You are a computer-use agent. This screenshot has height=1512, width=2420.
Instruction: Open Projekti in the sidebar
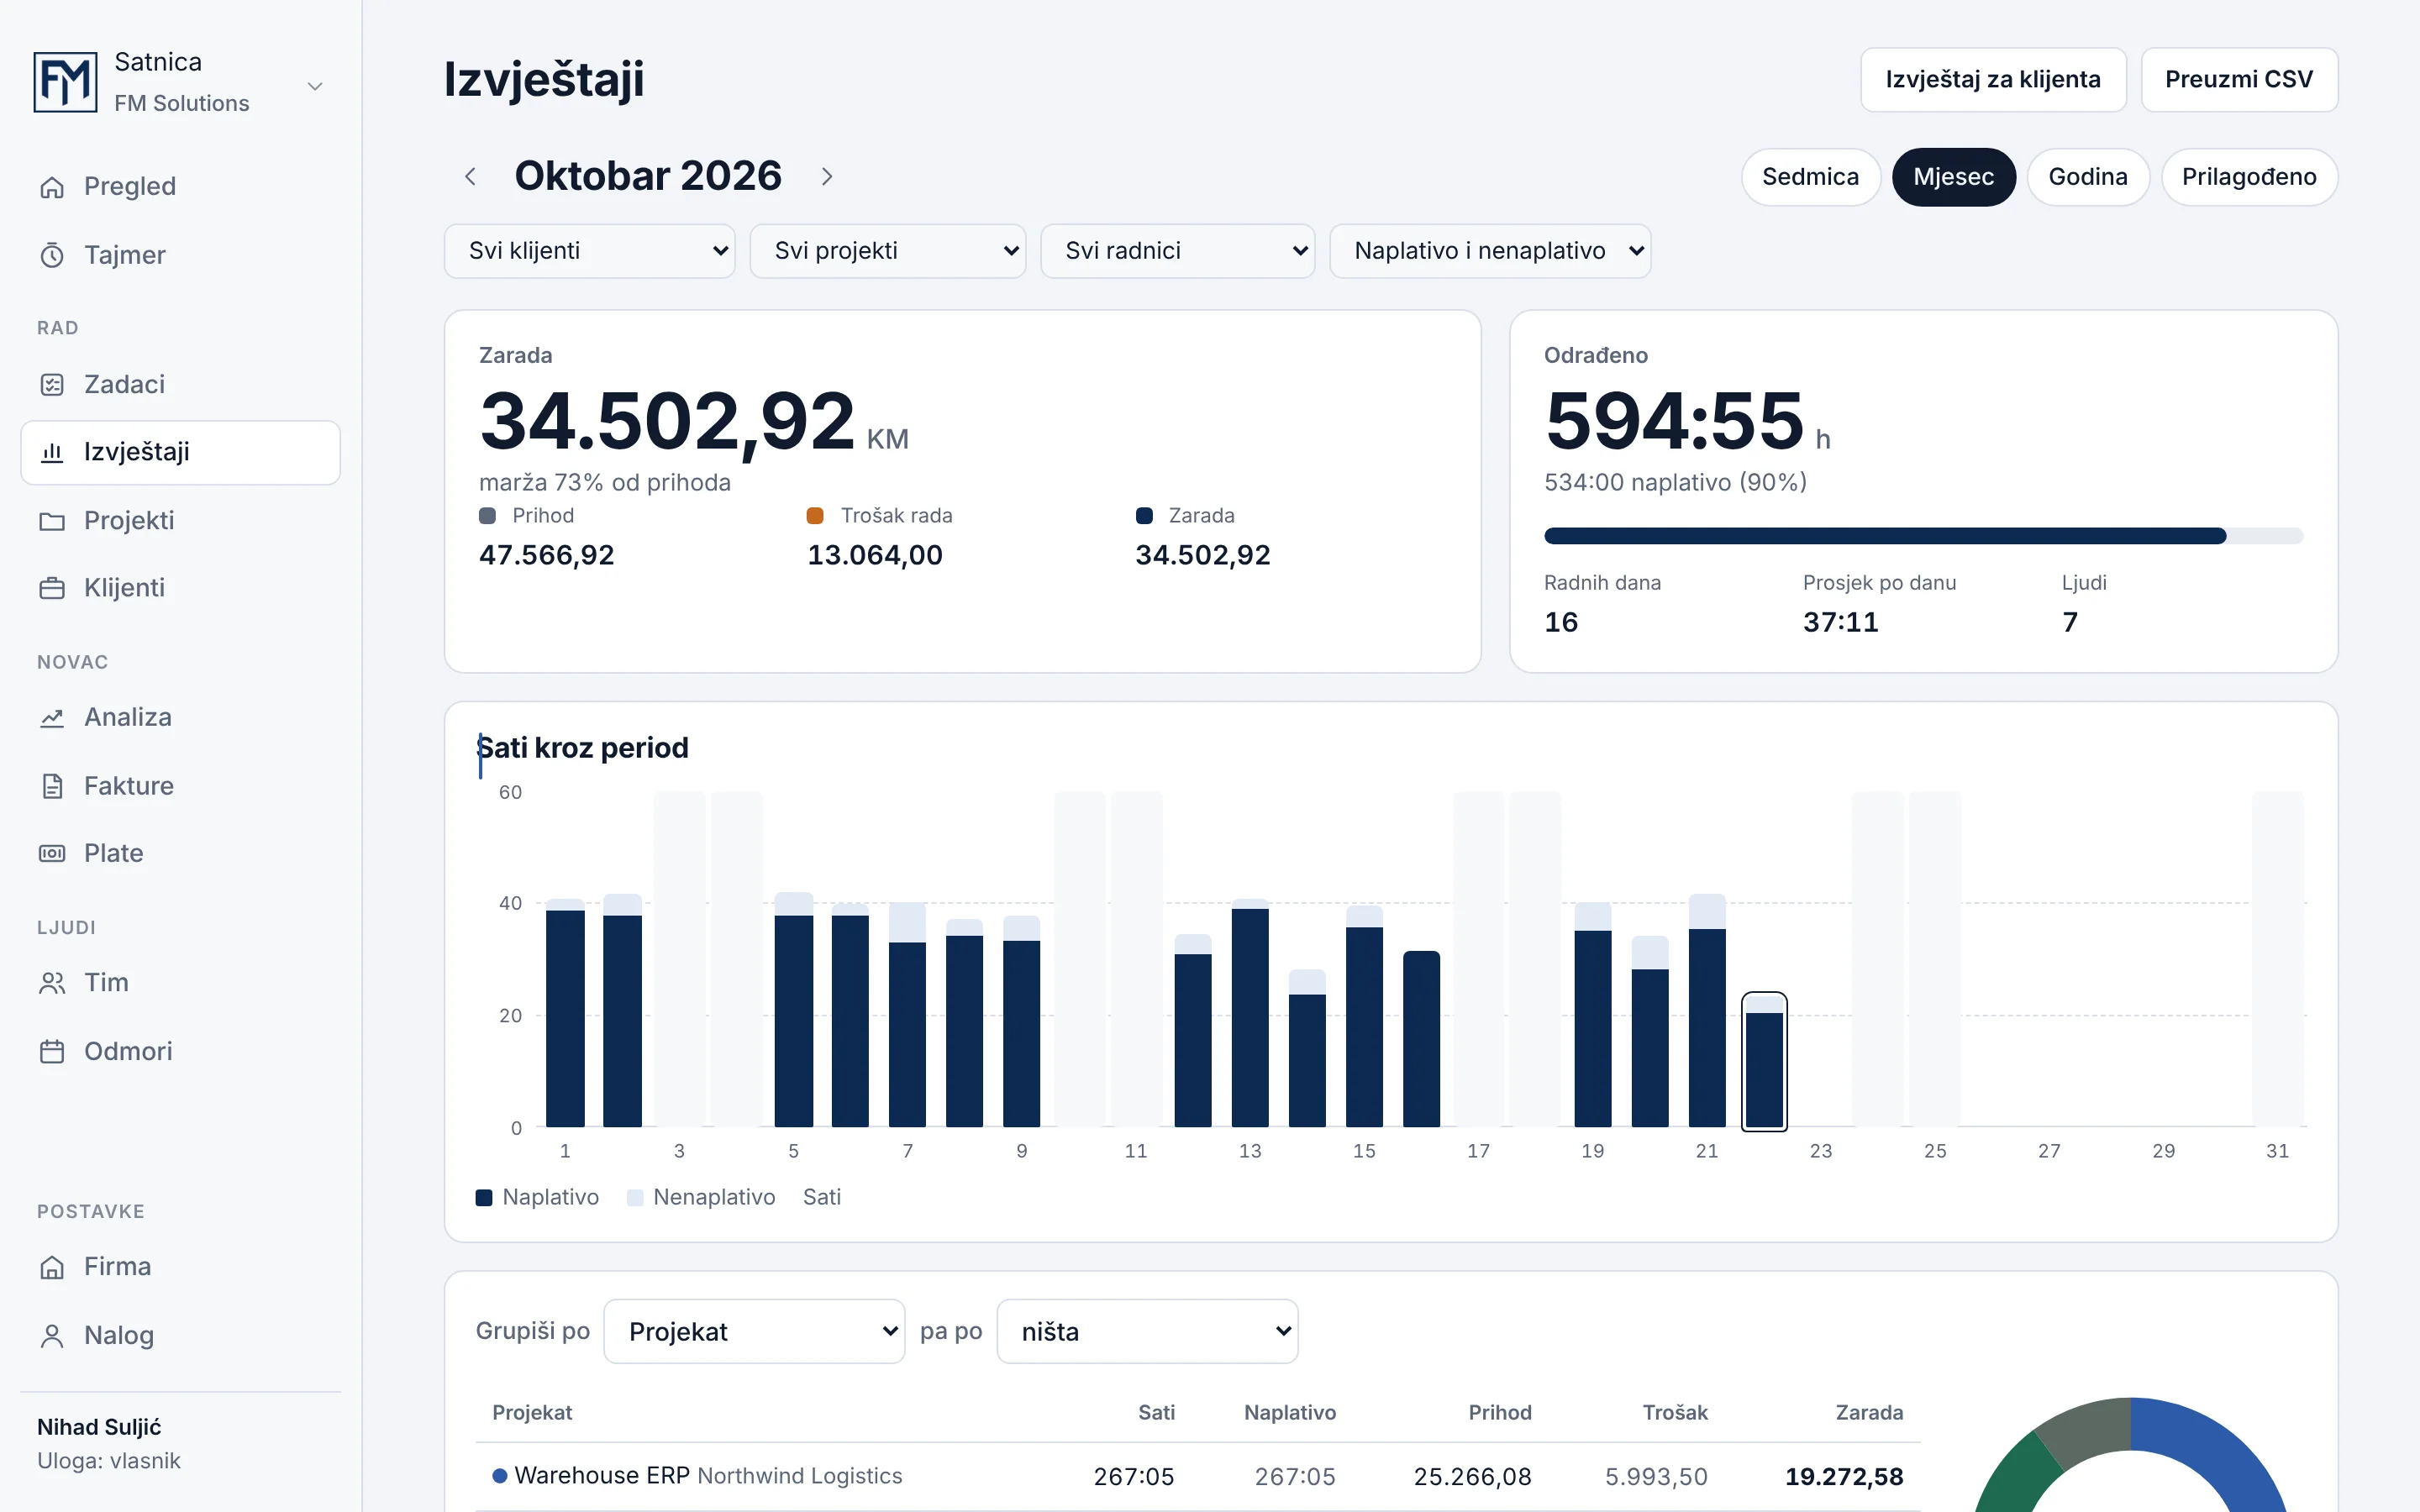click(180, 521)
